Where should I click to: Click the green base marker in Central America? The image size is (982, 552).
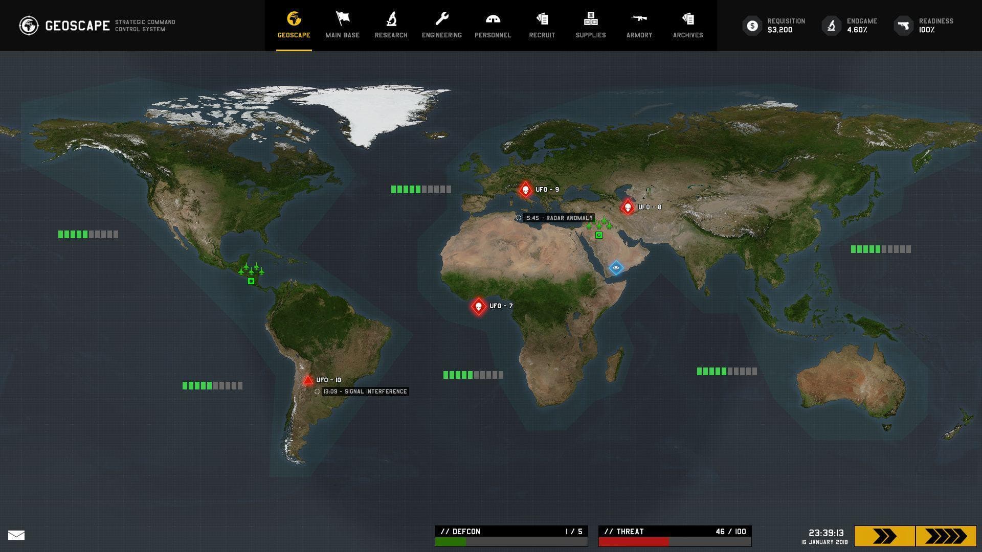coord(250,281)
